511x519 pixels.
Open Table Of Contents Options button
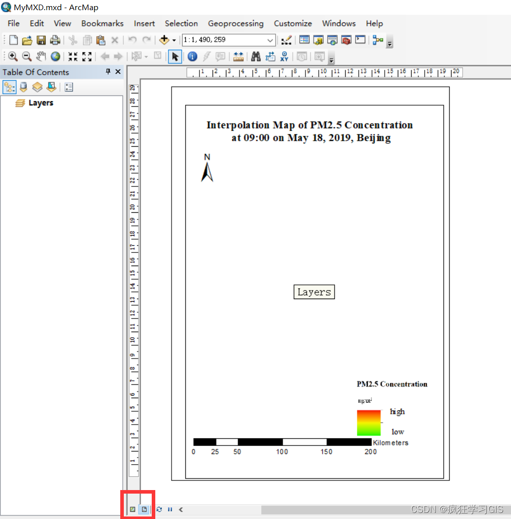(69, 87)
